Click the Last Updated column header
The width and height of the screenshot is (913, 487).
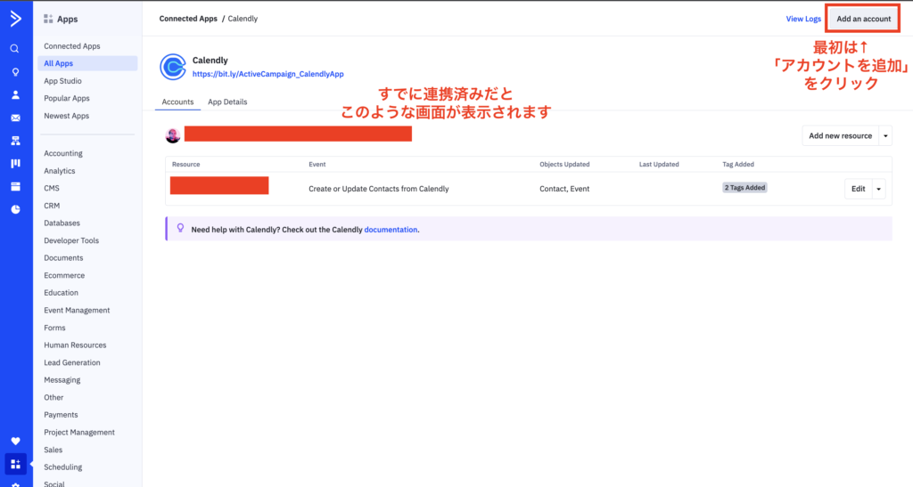click(x=659, y=165)
